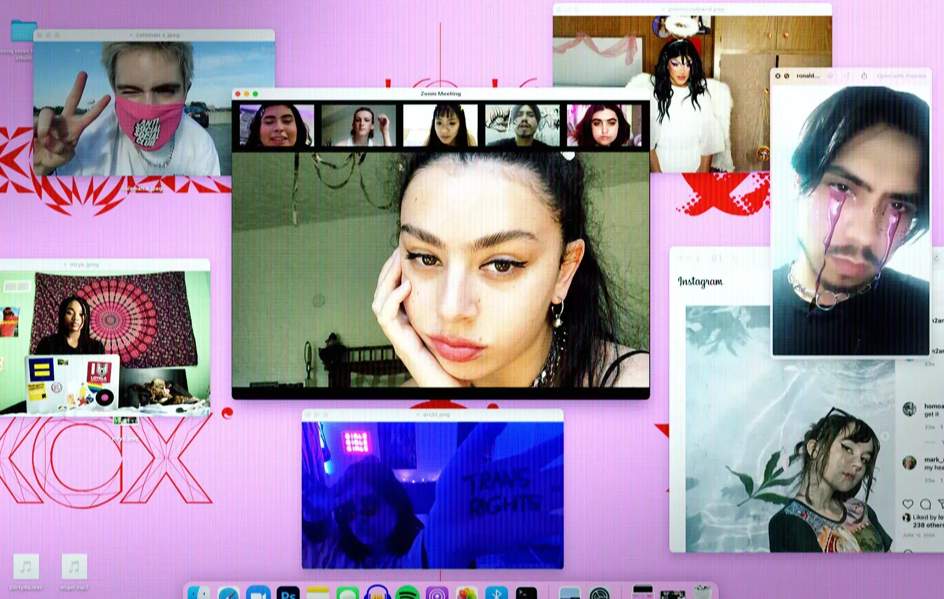
Task: Click the Zoom Meeting window title bar
Action: coord(440,93)
